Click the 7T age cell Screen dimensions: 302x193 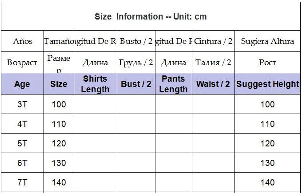click(22, 182)
